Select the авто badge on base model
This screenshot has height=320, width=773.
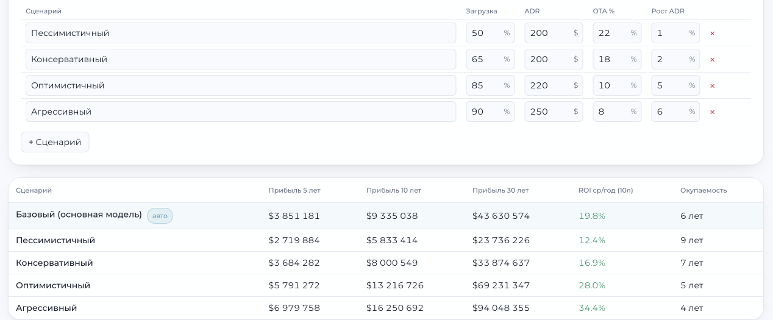pyautogui.click(x=160, y=216)
